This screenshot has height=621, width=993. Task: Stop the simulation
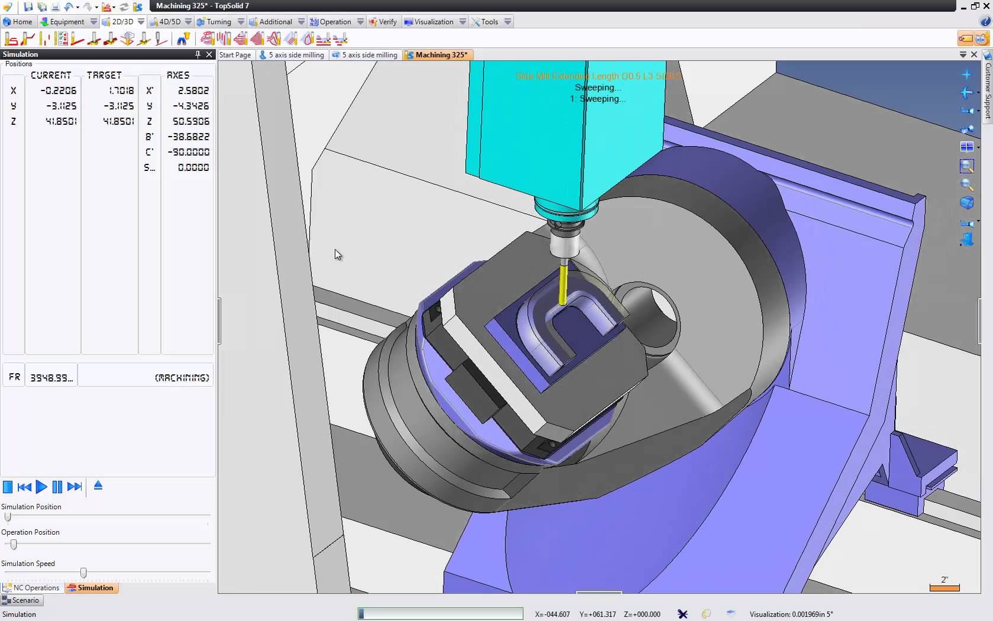8,487
